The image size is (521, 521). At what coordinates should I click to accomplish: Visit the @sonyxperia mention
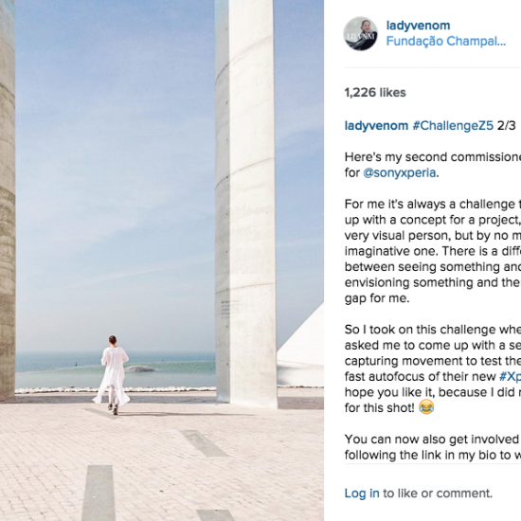coord(399,172)
